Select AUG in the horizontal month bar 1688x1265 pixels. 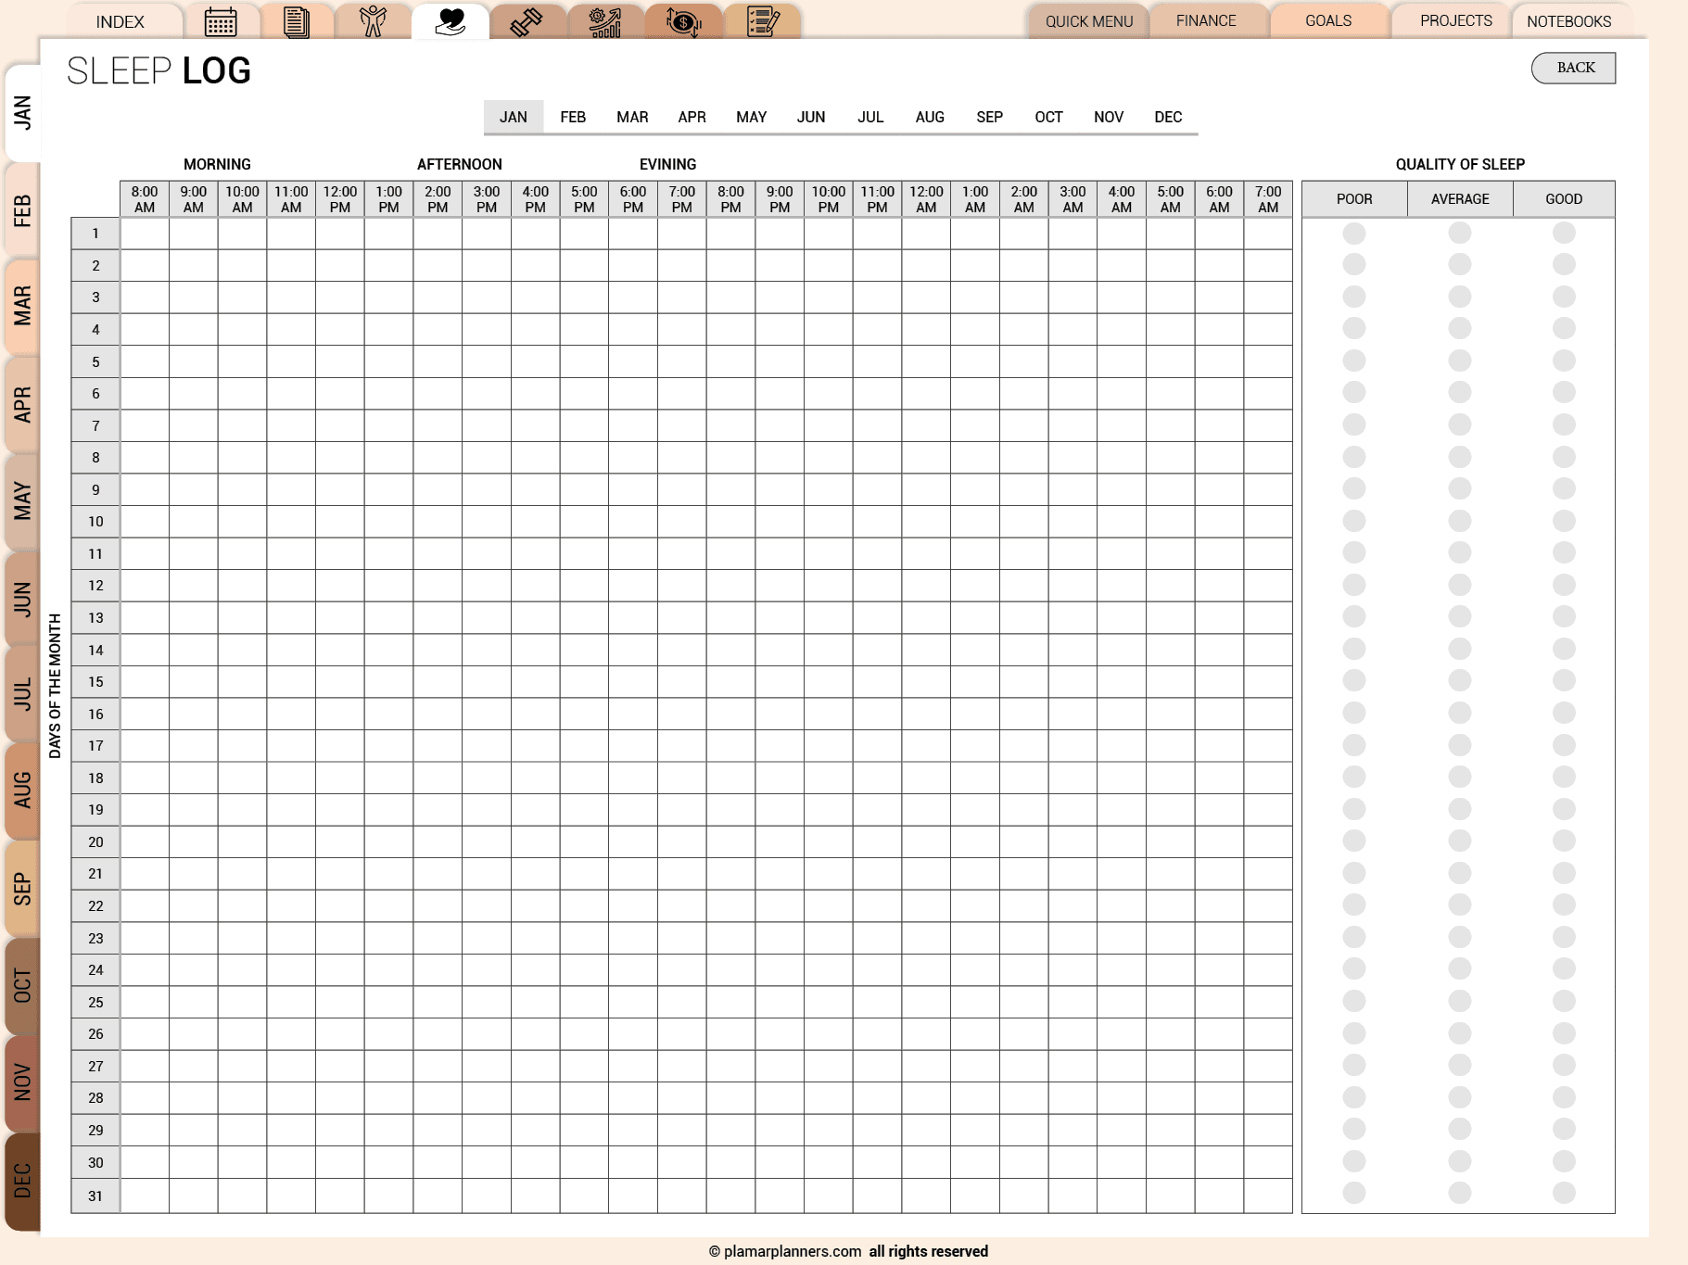click(x=930, y=117)
